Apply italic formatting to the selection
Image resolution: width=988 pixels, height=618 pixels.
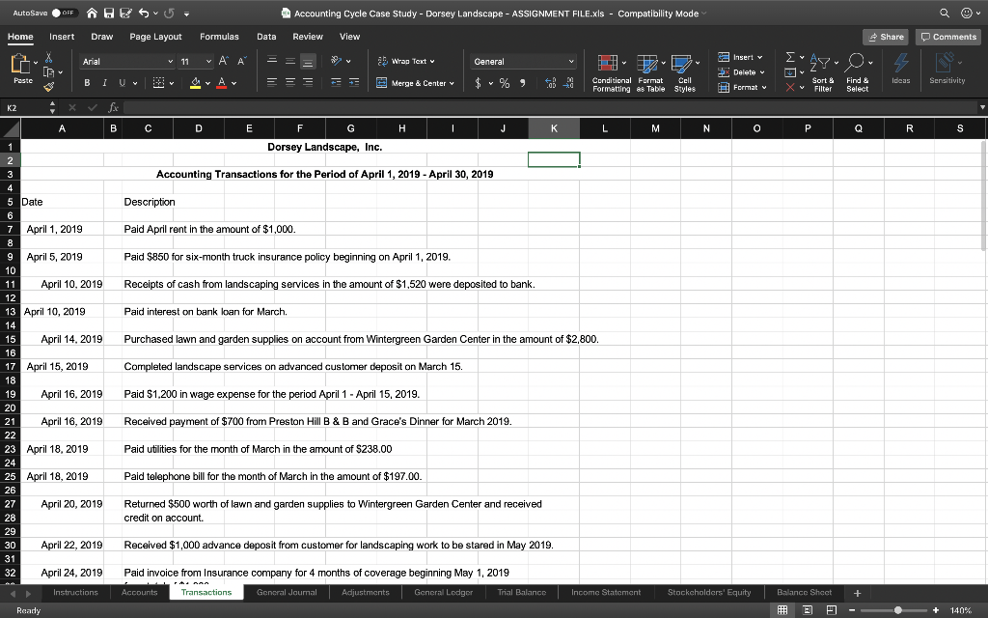104,83
